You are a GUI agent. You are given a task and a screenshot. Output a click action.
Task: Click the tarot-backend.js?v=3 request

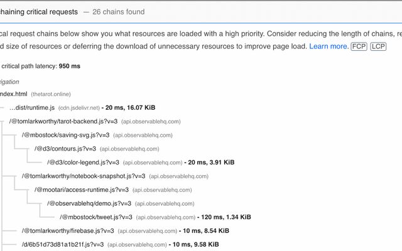pos(63,121)
